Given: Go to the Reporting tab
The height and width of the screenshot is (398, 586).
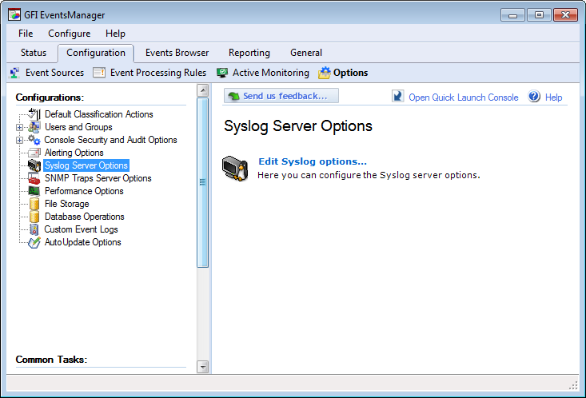Looking at the screenshot, I should click(249, 53).
